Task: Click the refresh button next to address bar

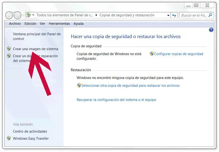Action: point(174,15)
